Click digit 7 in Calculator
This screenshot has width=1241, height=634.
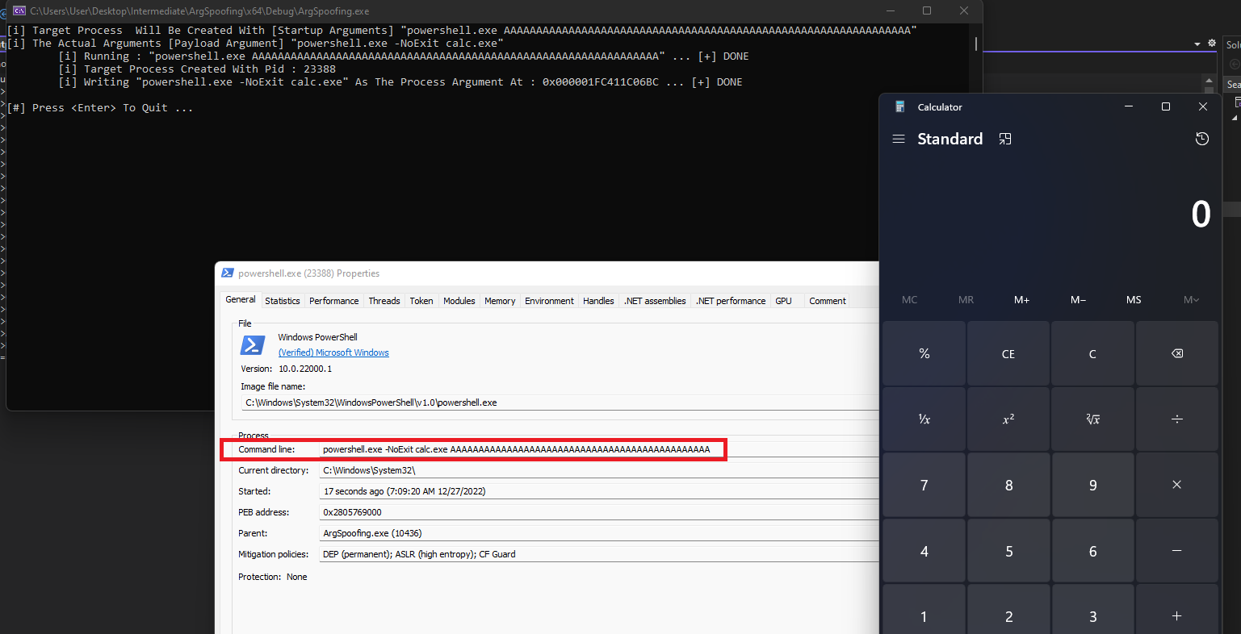(x=924, y=485)
